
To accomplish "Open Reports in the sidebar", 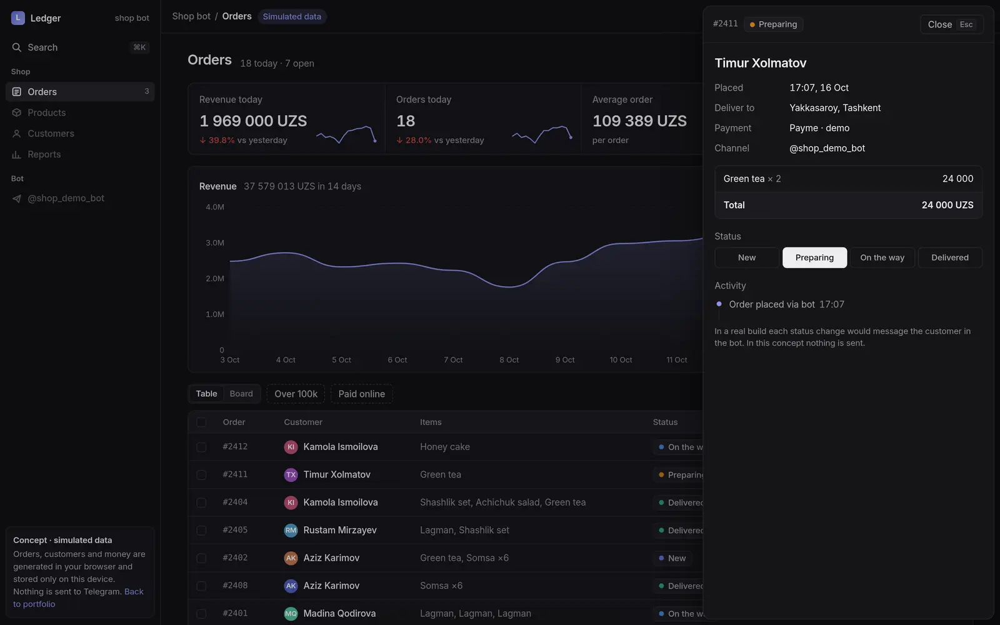I will 80,154.
